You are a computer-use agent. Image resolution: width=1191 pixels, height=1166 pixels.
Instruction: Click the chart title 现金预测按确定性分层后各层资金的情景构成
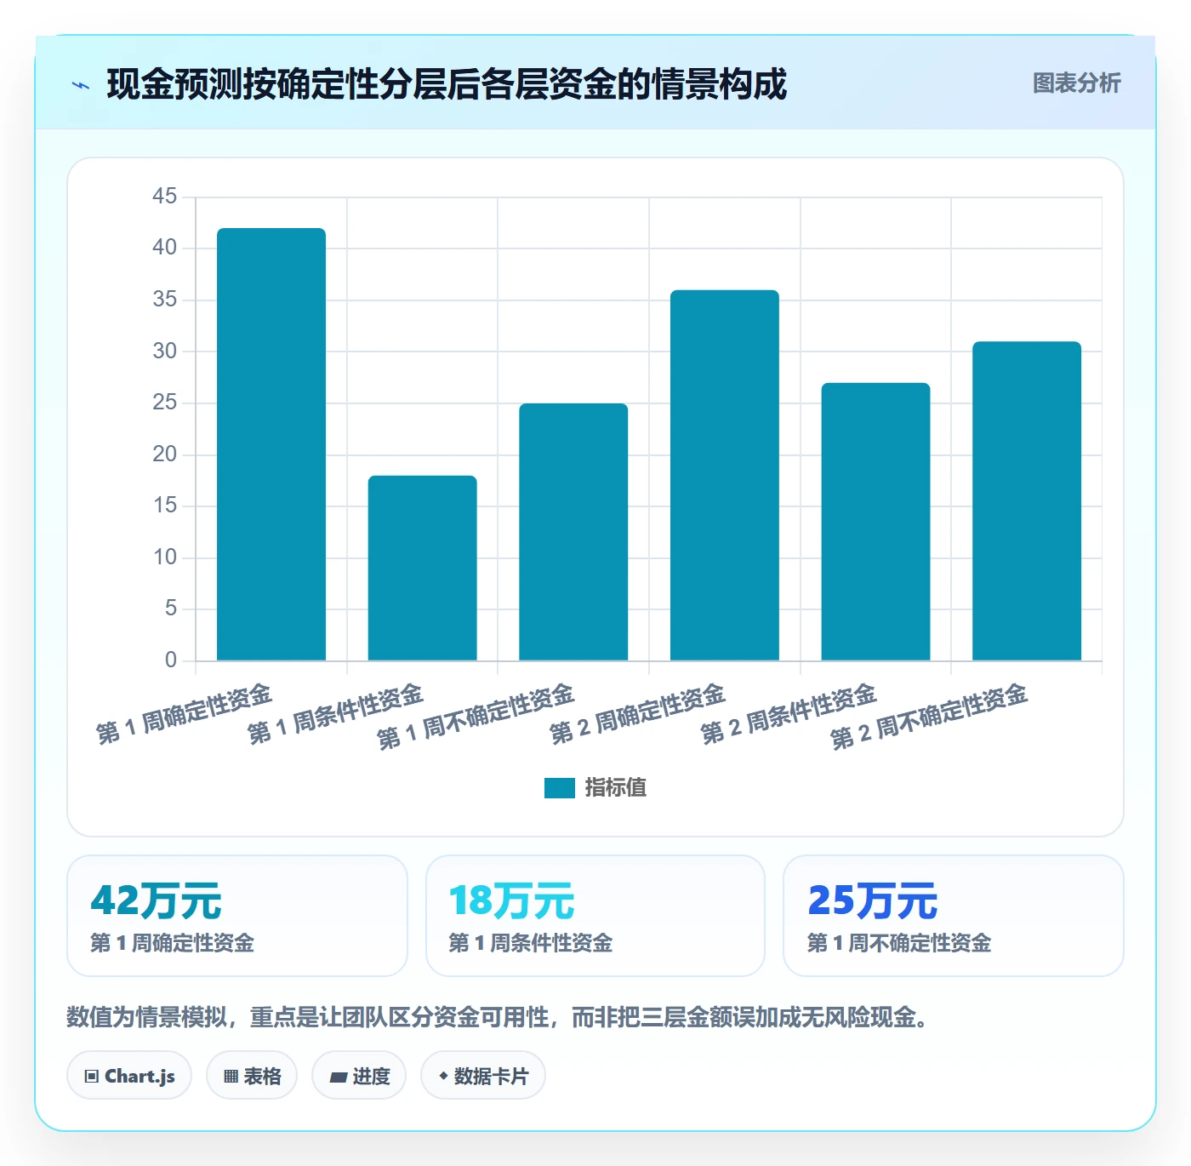tap(447, 84)
